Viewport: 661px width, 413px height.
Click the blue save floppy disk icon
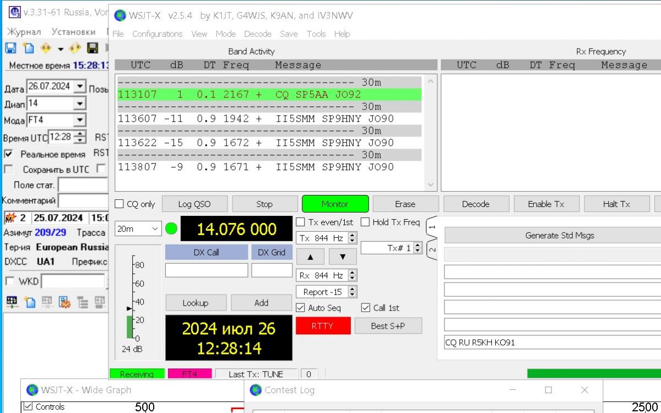click(10, 48)
